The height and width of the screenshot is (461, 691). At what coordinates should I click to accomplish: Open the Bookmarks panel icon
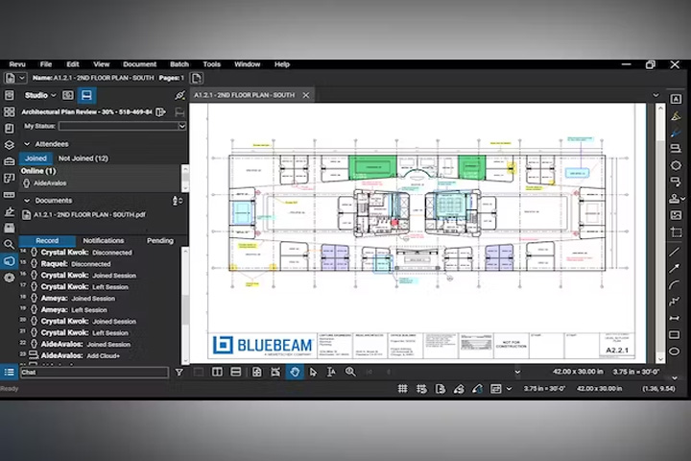(x=9, y=129)
